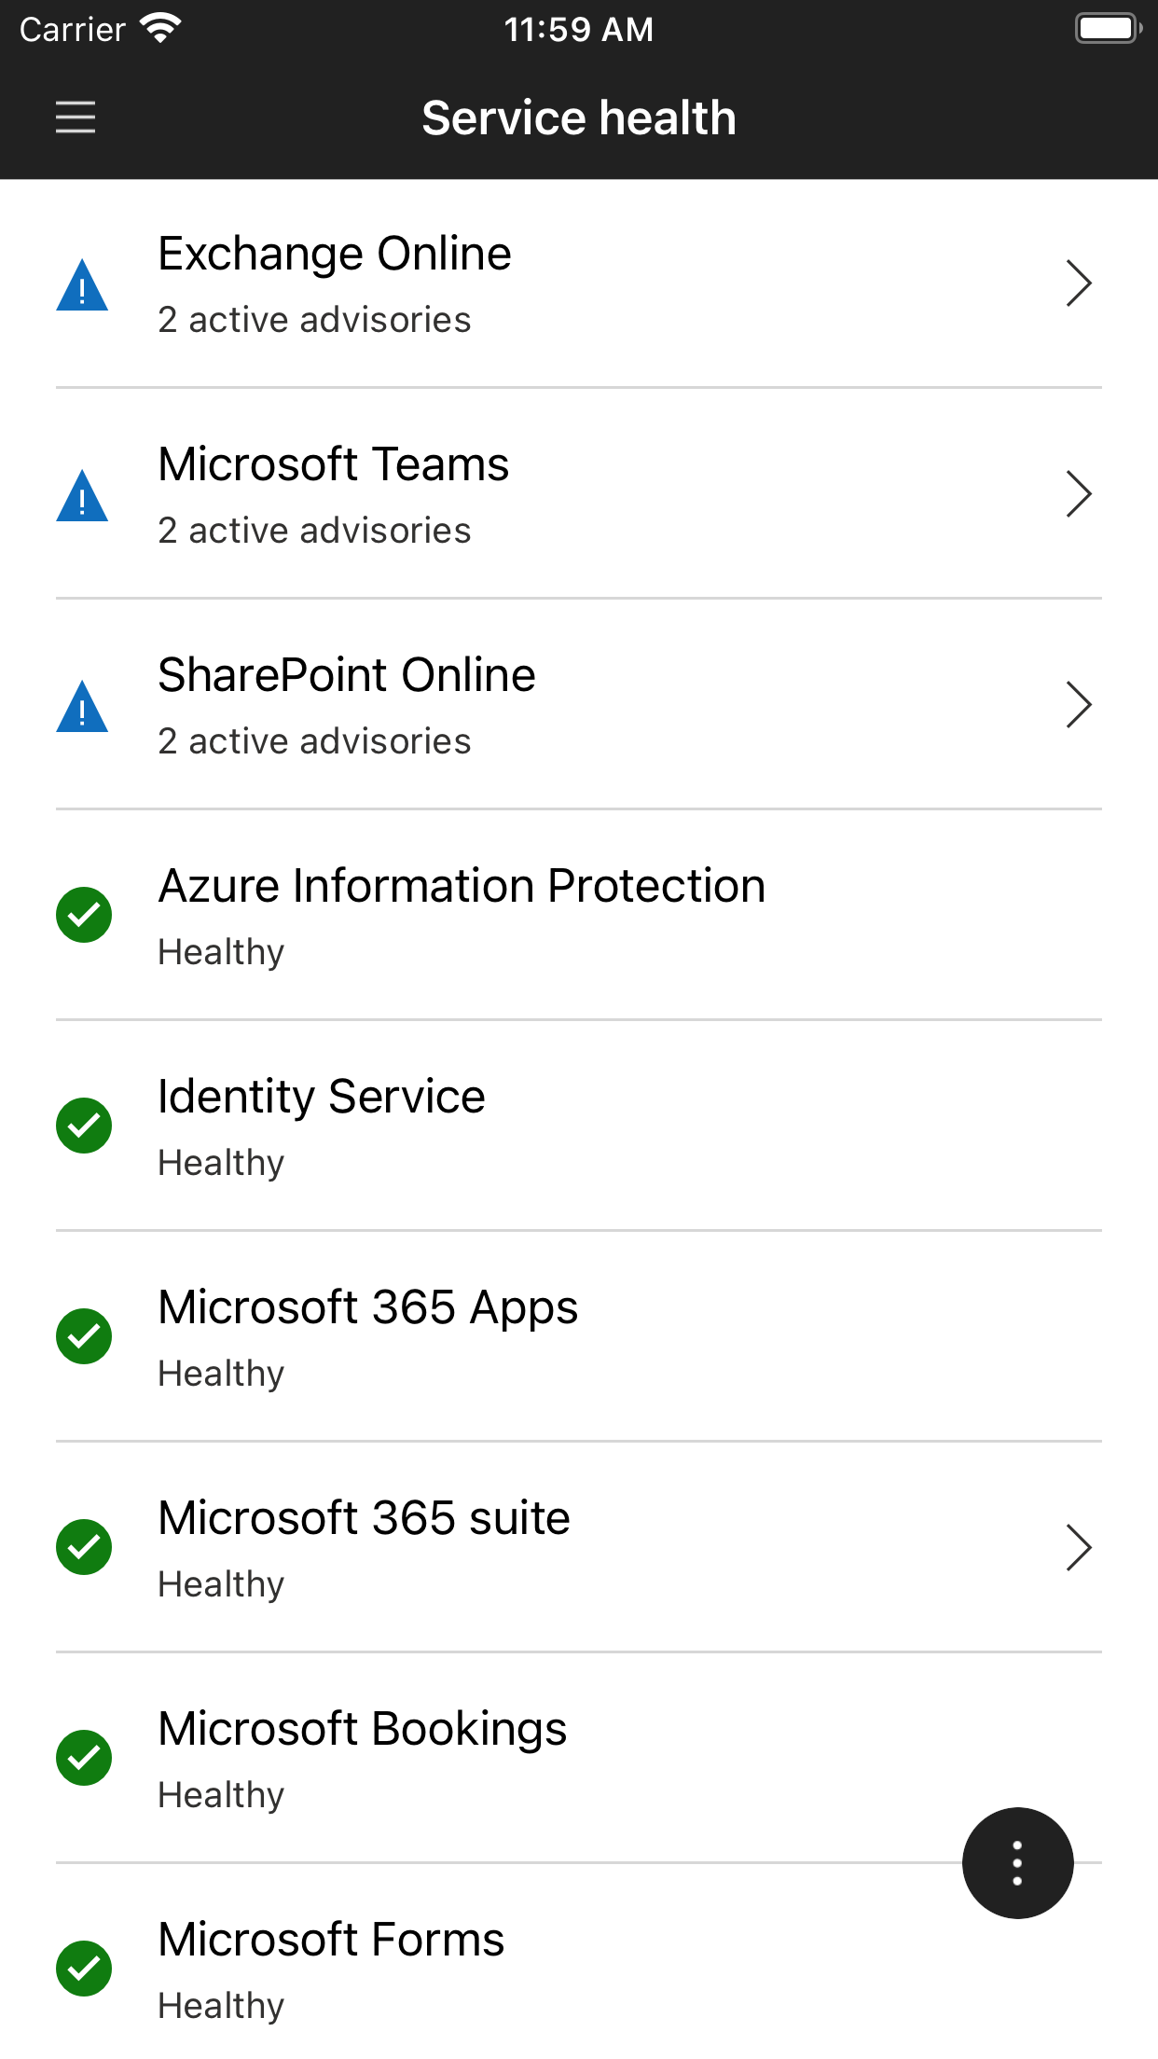Tap the floating more-options button
Image resolution: width=1158 pixels, height=2059 pixels.
[x=1017, y=1862]
